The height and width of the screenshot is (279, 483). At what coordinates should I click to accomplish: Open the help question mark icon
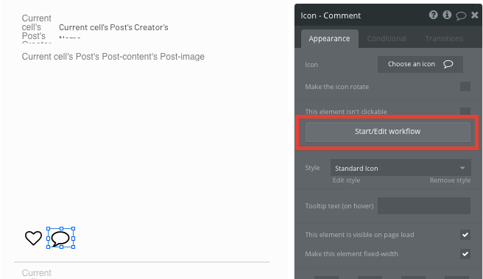tap(433, 15)
